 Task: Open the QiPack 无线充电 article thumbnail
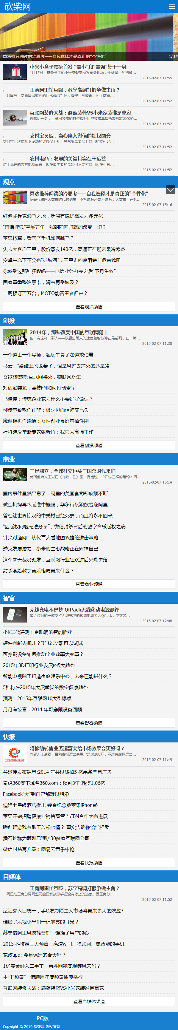click(x=15, y=614)
